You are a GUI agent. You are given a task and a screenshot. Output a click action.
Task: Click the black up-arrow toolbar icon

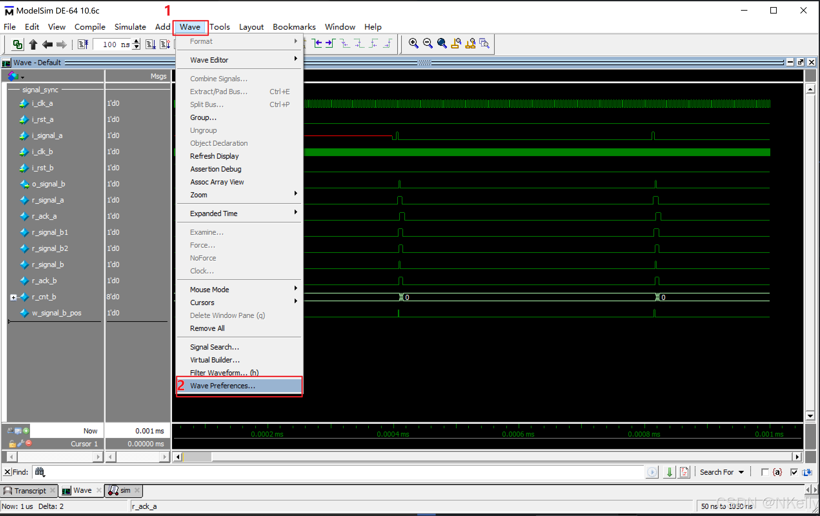tap(33, 44)
